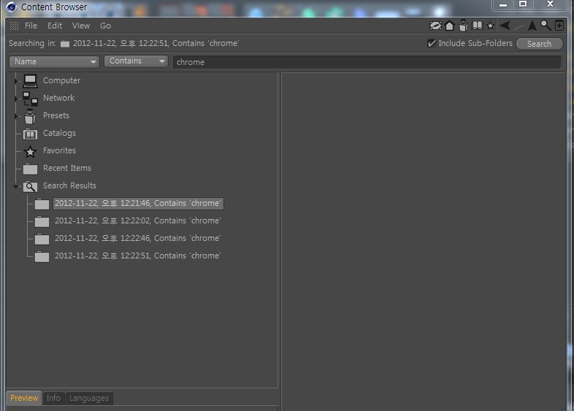Select Catalogs in the tree
The image size is (574, 411).
tap(59, 133)
